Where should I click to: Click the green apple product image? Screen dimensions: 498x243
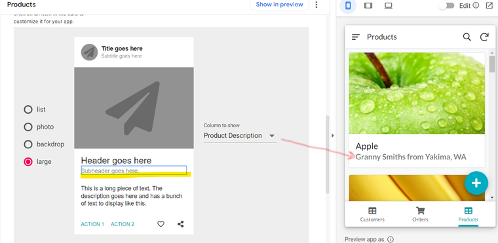[x=417, y=93]
